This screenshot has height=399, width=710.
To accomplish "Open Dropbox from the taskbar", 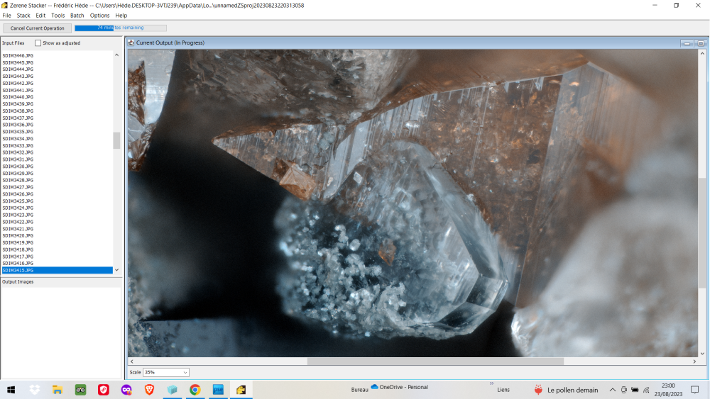I will pos(35,389).
